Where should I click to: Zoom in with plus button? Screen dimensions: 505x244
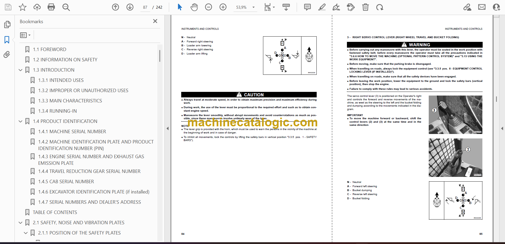click(x=223, y=7)
